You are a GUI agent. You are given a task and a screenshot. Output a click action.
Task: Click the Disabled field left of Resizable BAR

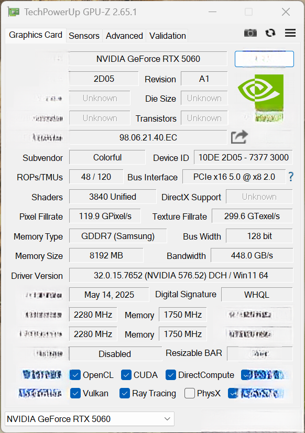click(115, 354)
